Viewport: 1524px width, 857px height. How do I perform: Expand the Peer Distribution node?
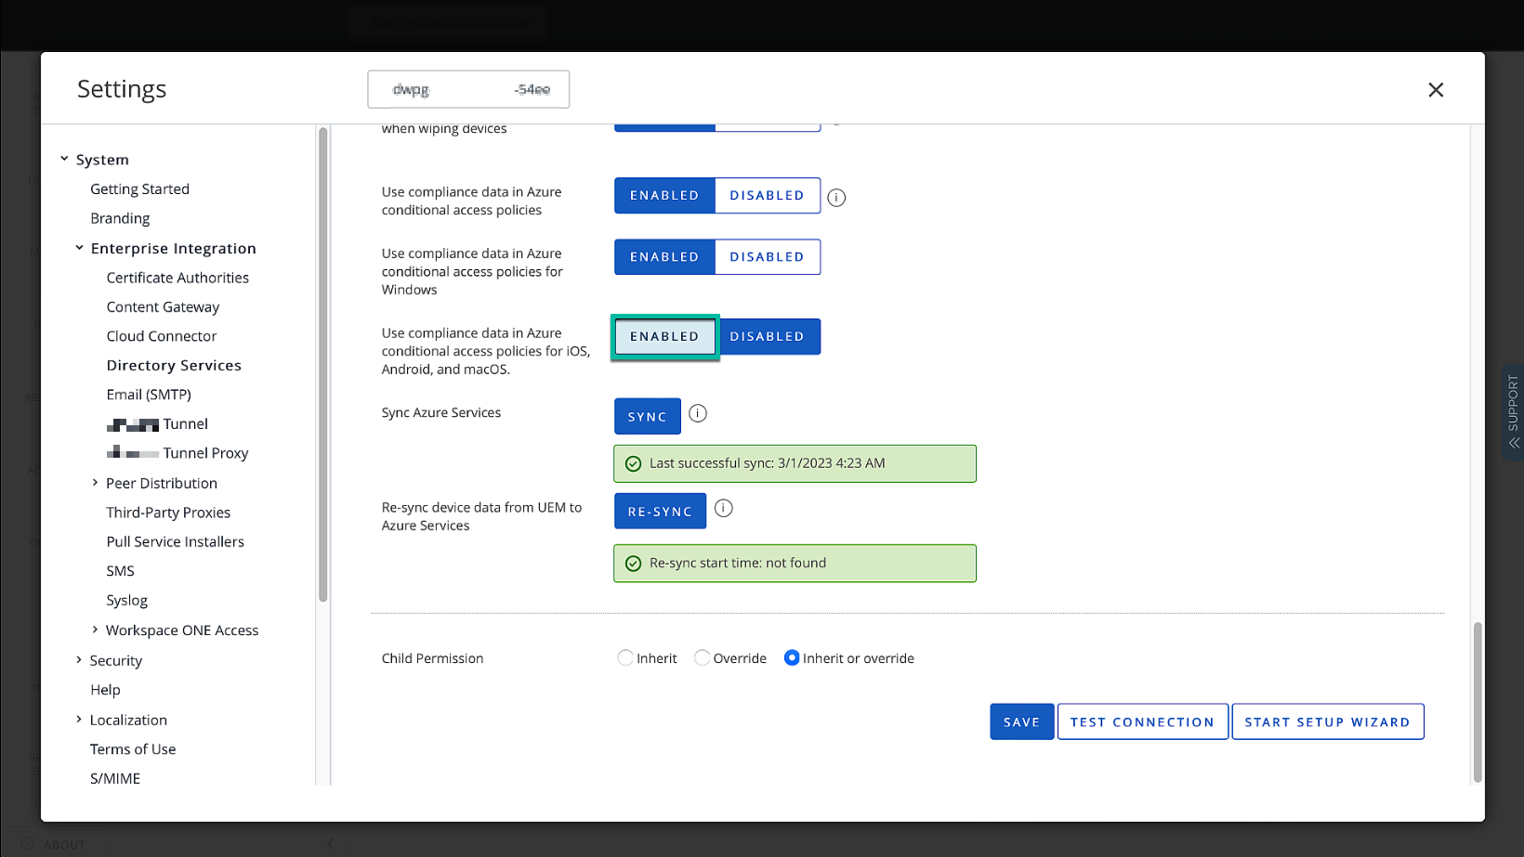click(95, 483)
